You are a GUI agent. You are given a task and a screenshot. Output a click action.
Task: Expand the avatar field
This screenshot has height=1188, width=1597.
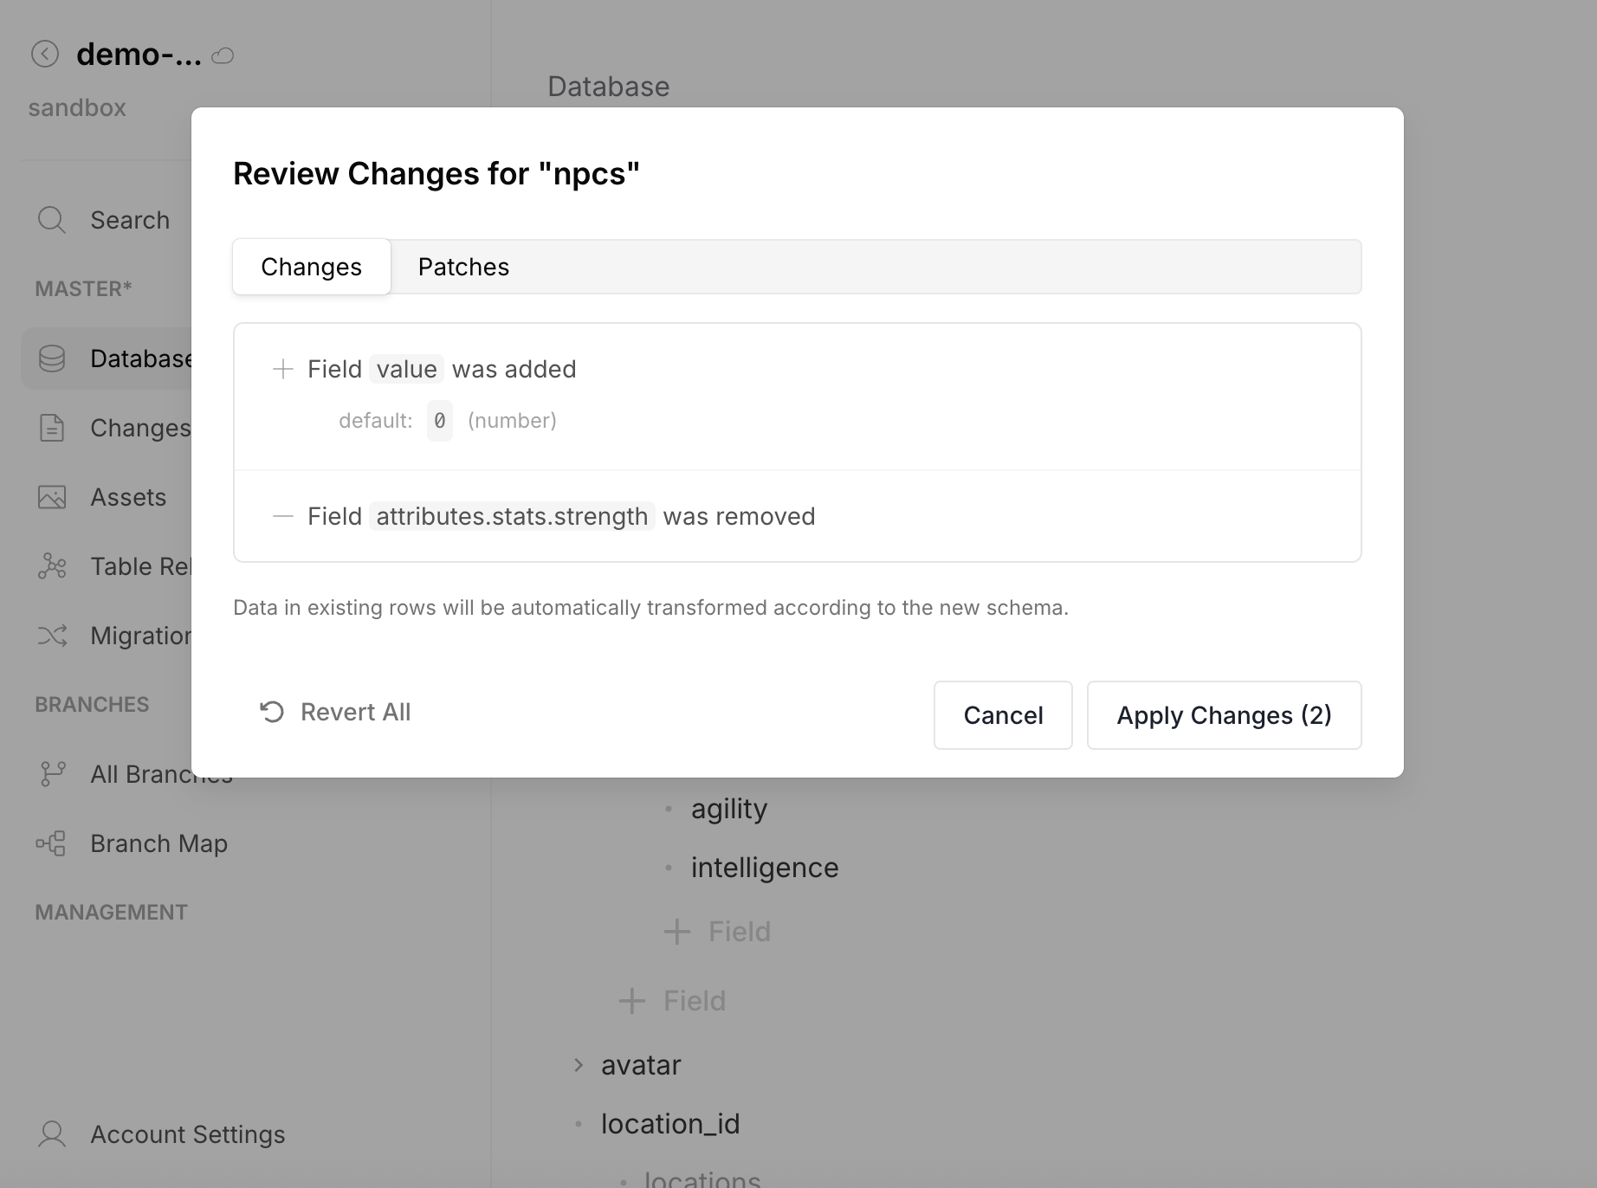pos(579,1065)
